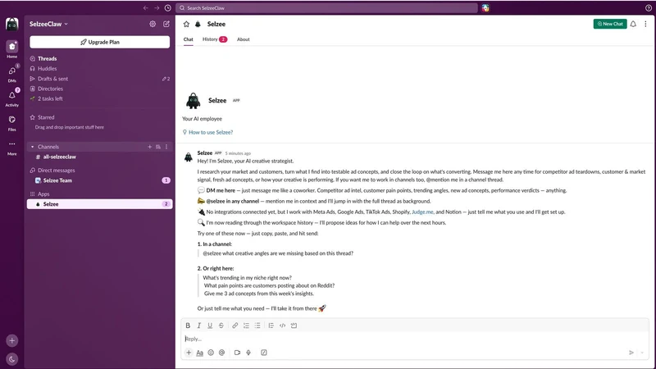Click the Upgrade Plan button
Screen dimensions: 656x369
[99, 42]
